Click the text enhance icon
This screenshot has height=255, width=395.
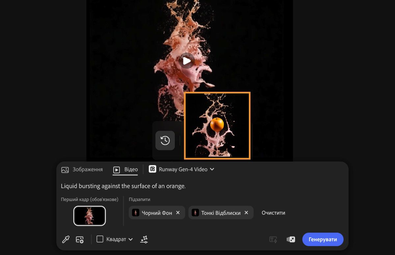(x=273, y=240)
